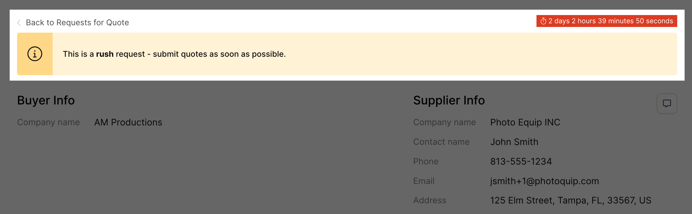Screen dimensions: 692x214
Task: Click the Company name label under Supplier Info
Action: [x=444, y=122]
